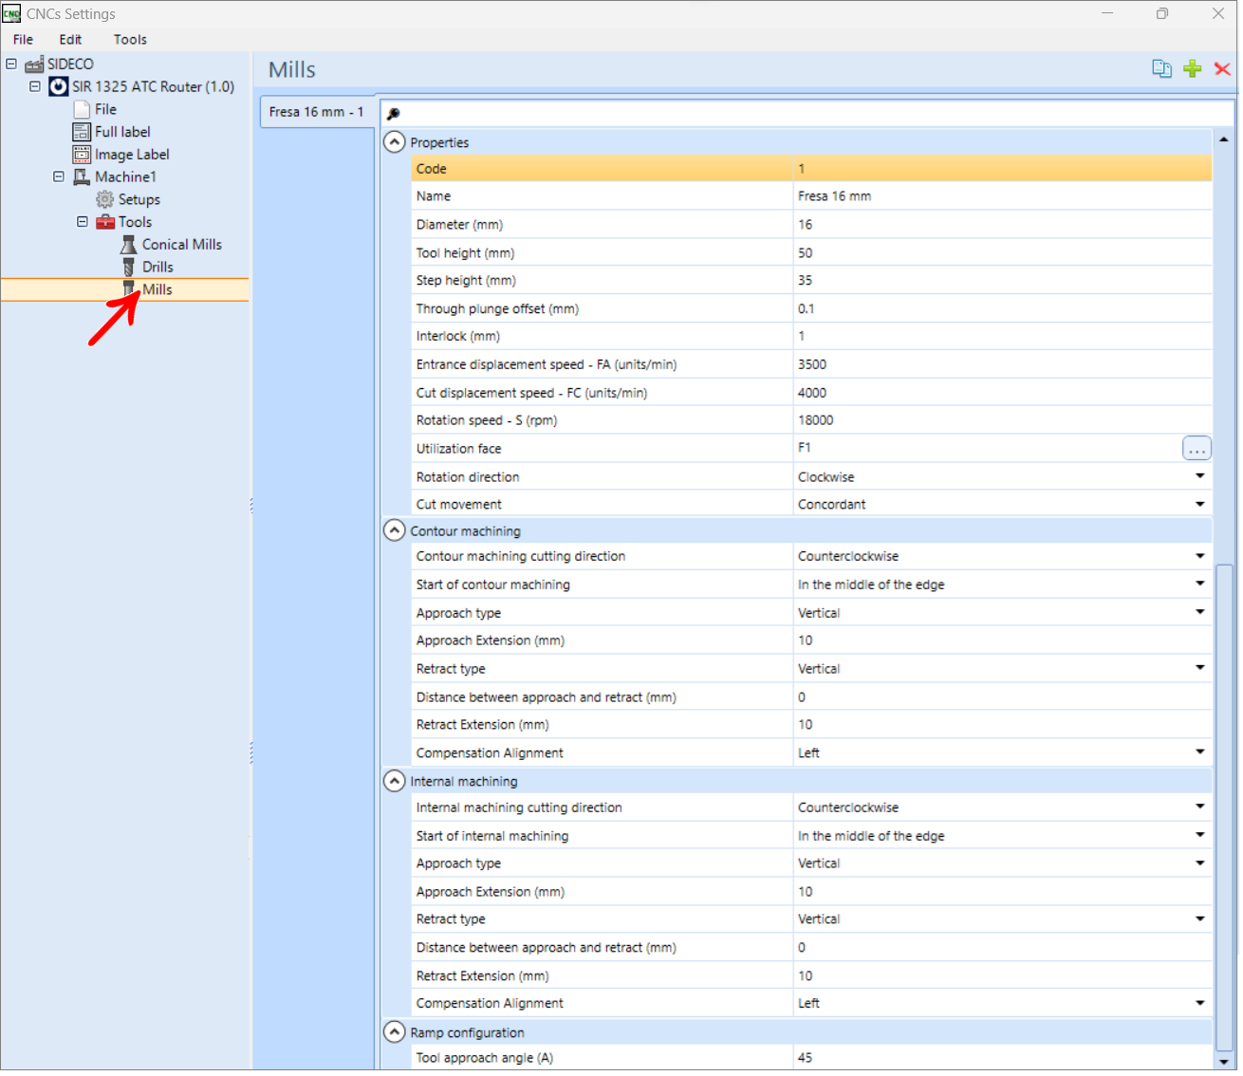Screen dimensions: 1243x1076
Task: Open the Image Label item
Action: 132,155
